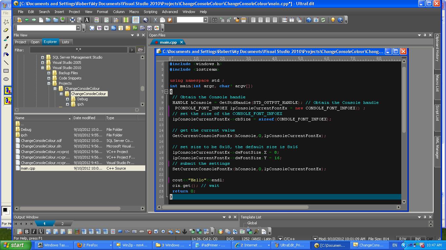Screen dimensions: 446x250
Task: Click the Underline HTML formatting icon
Action: (41, 231)
